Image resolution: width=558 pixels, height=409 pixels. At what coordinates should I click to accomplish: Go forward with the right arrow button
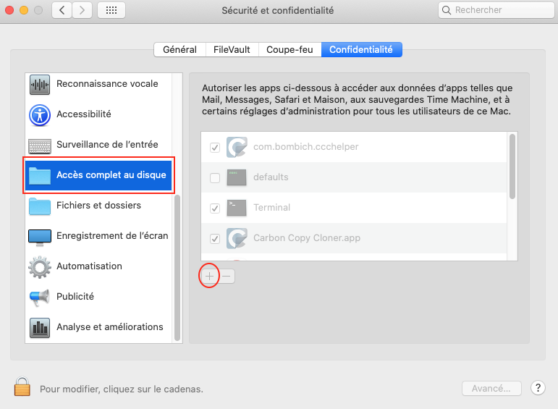click(x=83, y=10)
